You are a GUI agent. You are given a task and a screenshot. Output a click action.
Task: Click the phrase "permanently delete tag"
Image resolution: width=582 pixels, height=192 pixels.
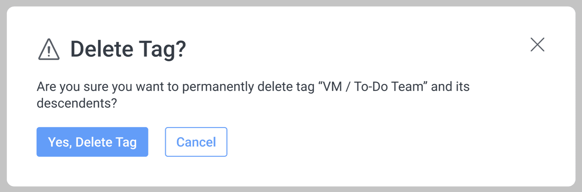[x=248, y=87]
